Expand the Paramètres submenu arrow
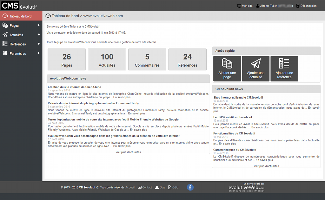This screenshot has height=200, width=325. [x=39, y=53]
